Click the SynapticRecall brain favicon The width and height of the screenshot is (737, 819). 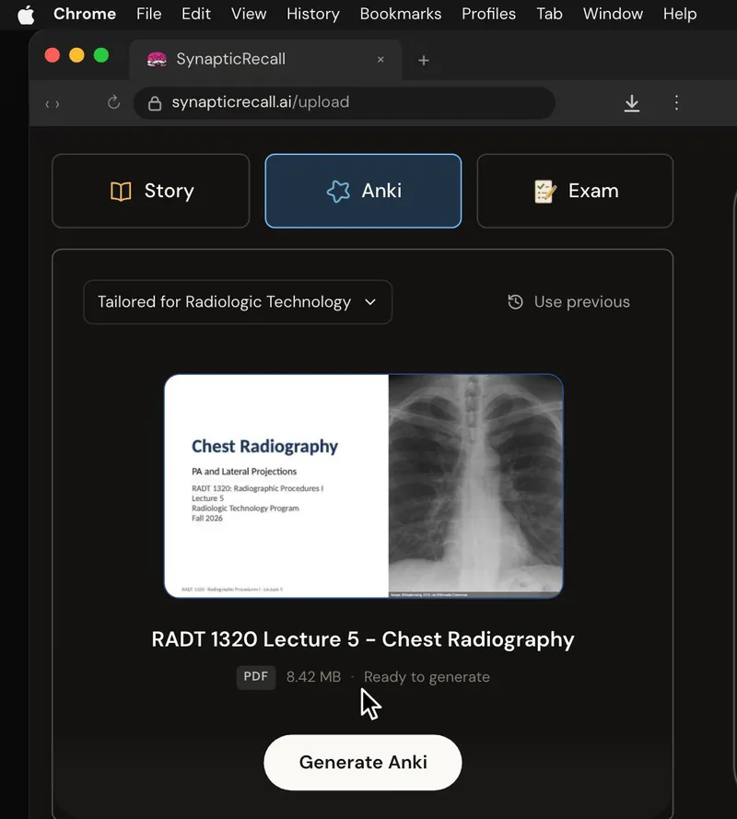tap(157, 59)
